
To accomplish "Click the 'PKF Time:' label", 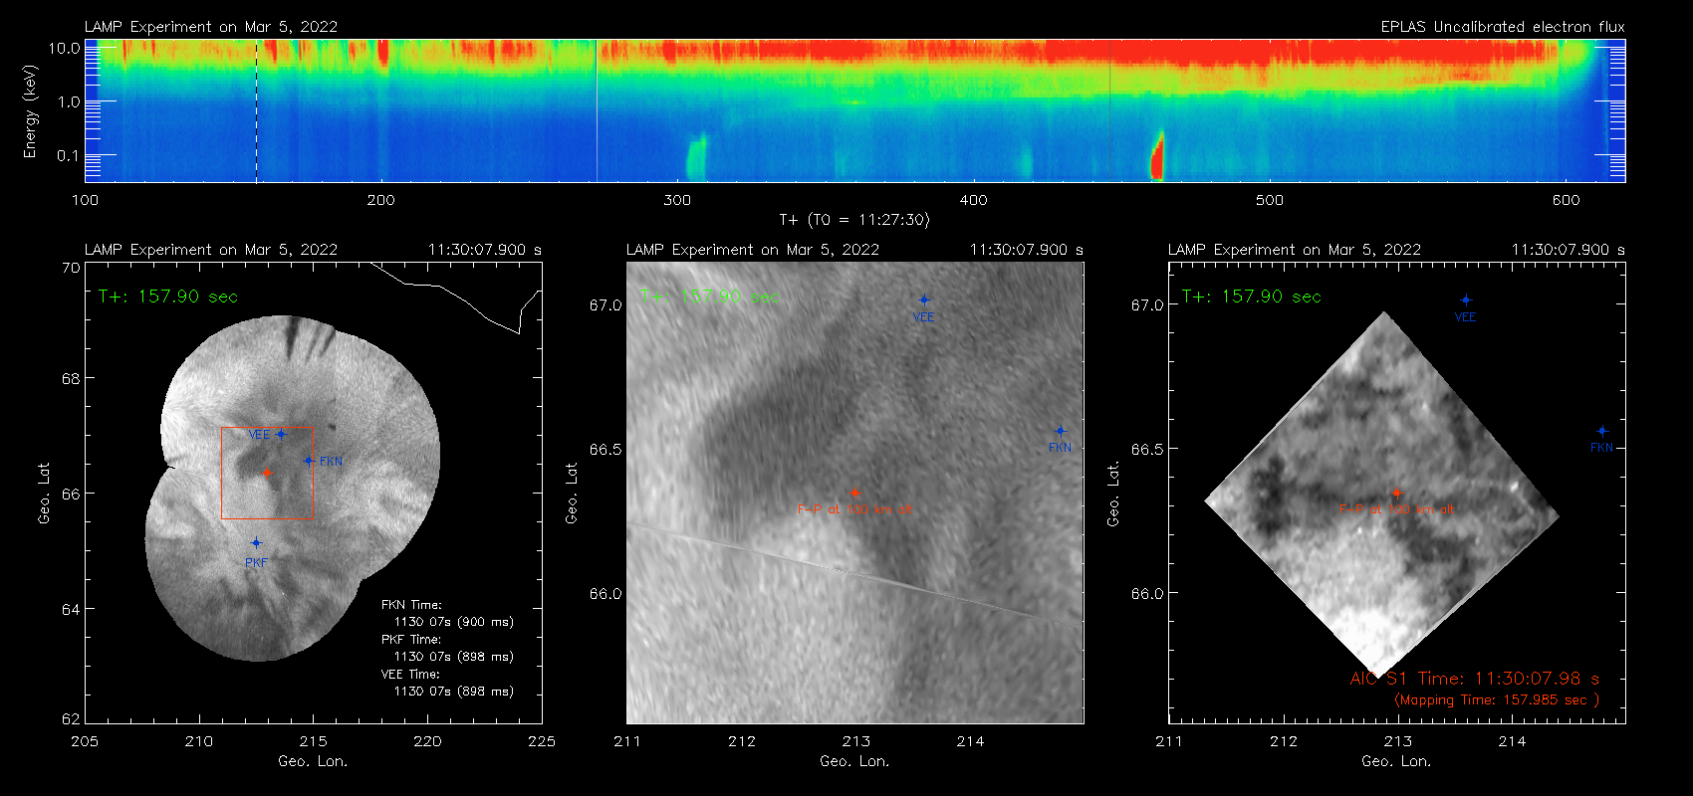I will point(411,640).
